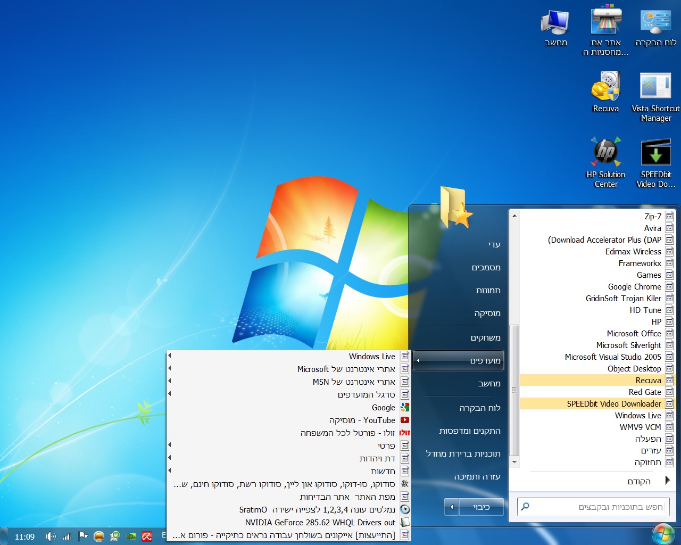Open the 'מוסיקה - YouTube' favorite
The height and width of the screenshot is (545, 681).
point(288,420)
